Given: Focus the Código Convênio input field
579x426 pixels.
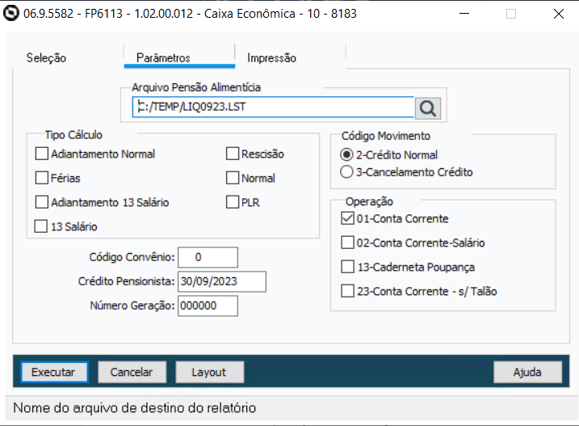Looking at the screenshot, I should click(x=208, y=257).
